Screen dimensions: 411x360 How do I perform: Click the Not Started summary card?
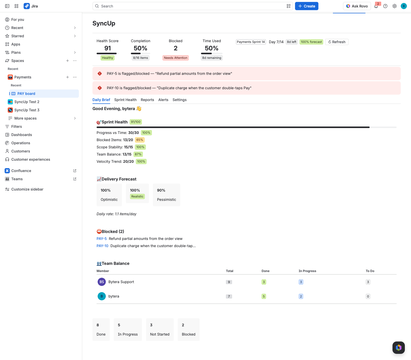tap(160, 330)
